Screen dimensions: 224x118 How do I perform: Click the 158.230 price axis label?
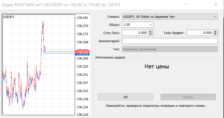[82, 114]
